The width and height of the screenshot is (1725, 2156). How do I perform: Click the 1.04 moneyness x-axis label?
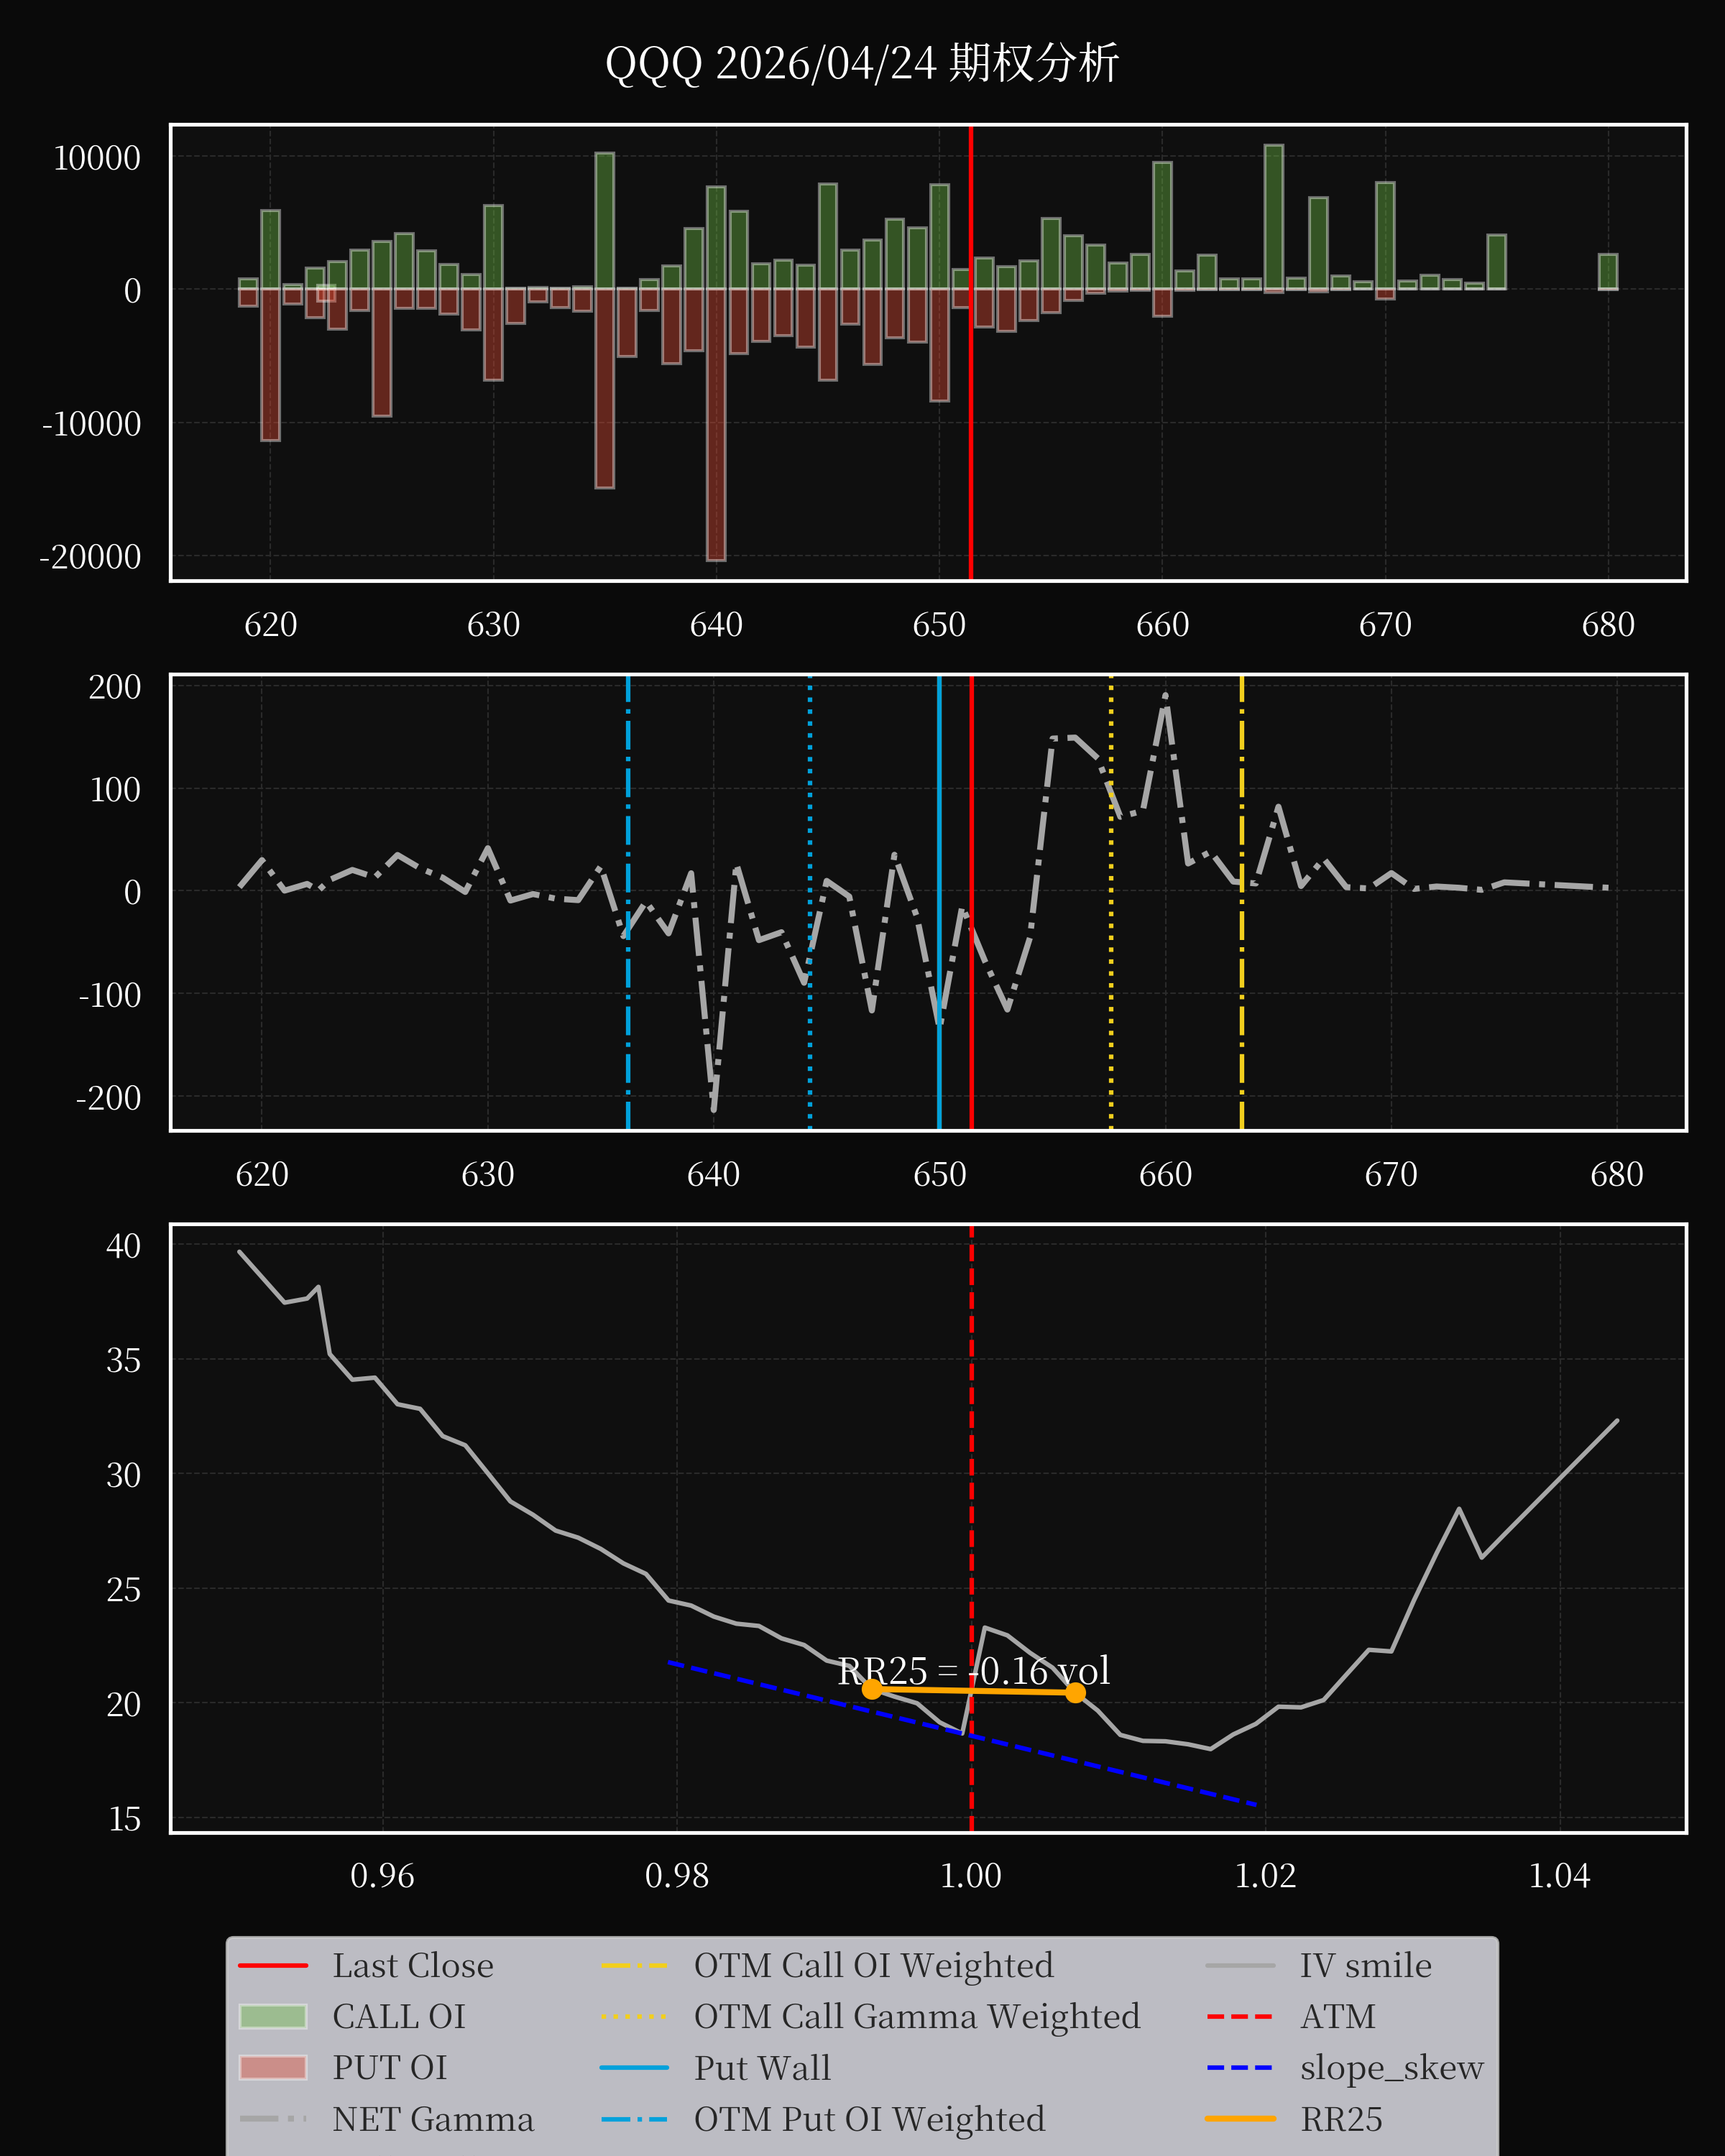point(1560,1876)
